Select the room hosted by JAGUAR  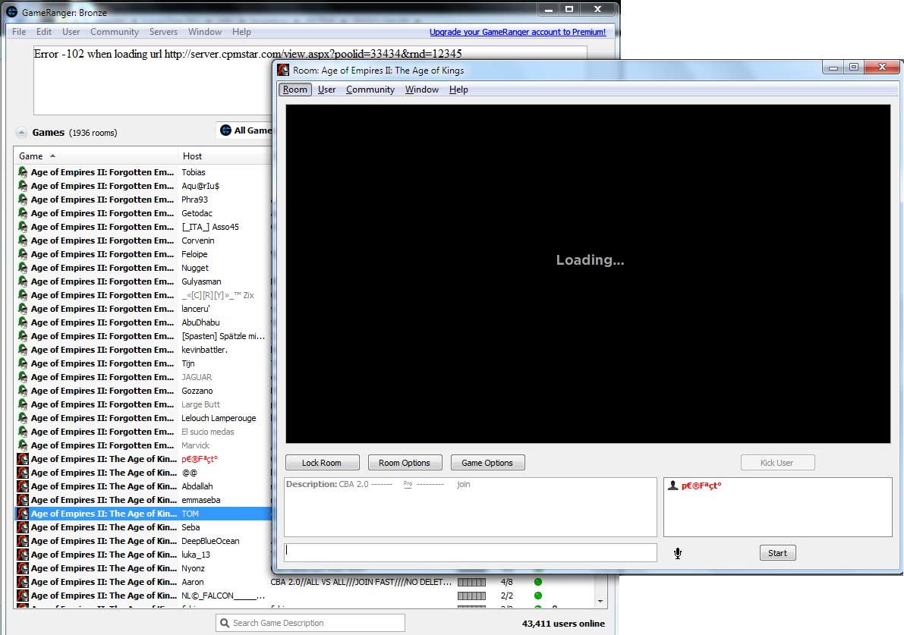pyautogui.click(x=143, y=377)
